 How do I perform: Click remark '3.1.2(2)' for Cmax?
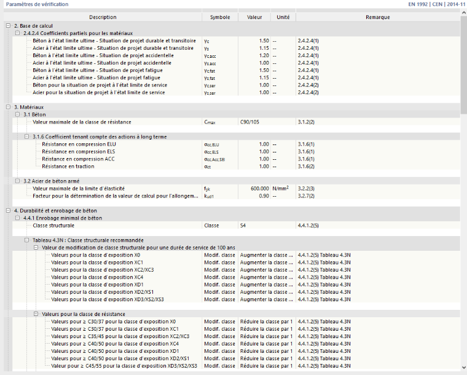click(306, 122)
